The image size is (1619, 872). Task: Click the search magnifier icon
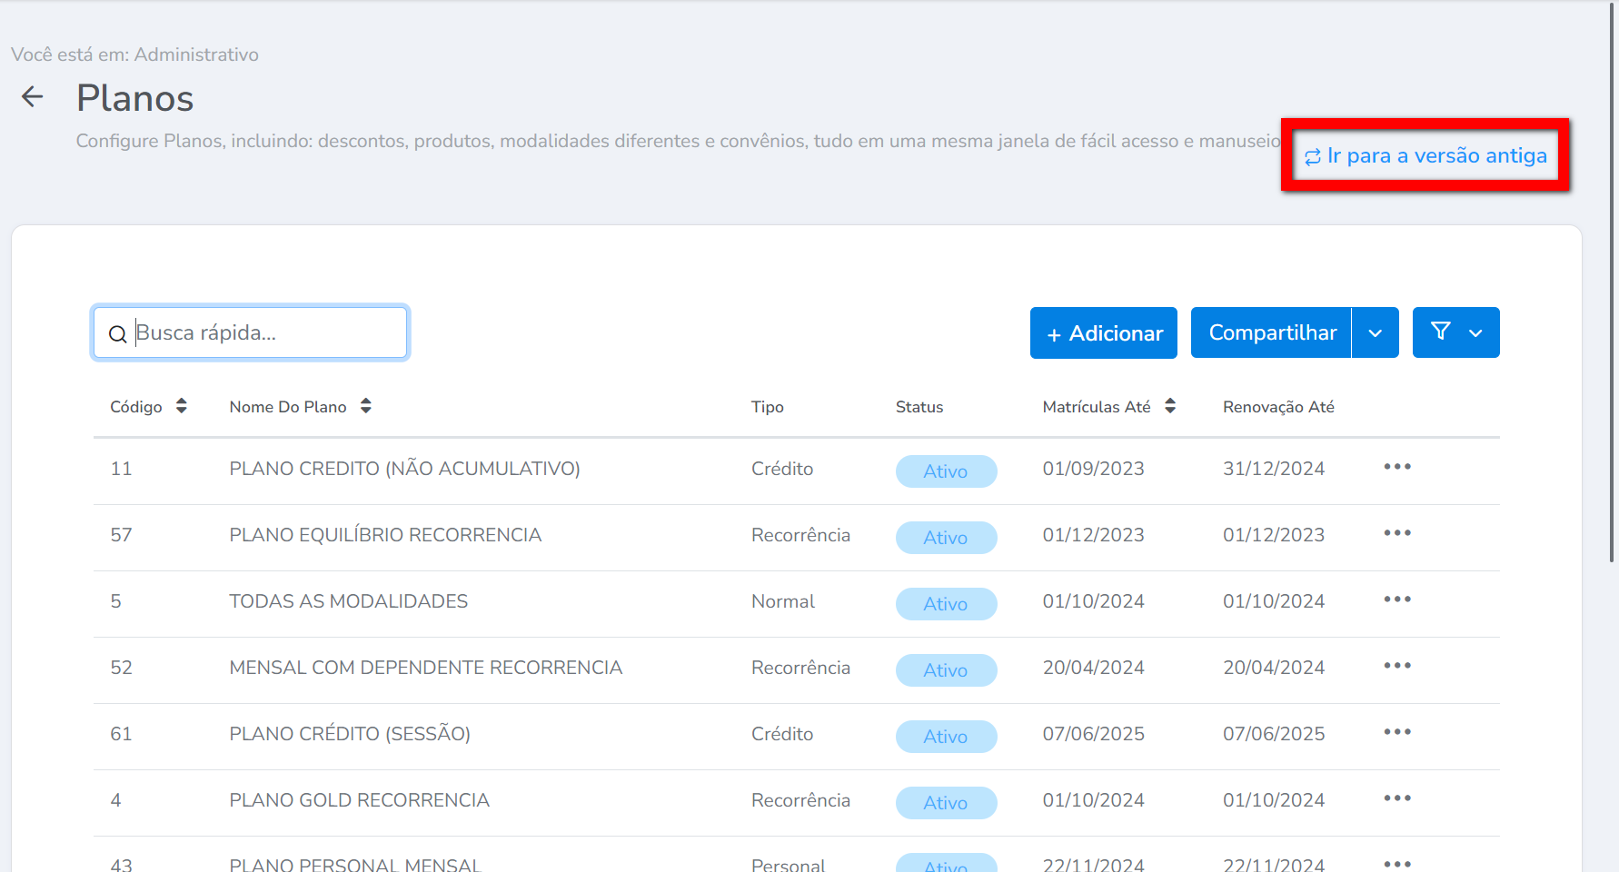click(x=117, y=334)
